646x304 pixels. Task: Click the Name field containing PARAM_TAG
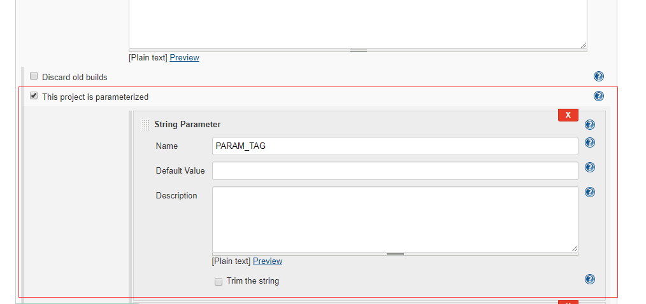(x=395, y=146)
